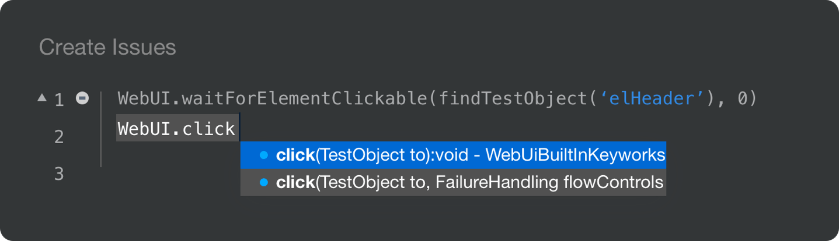Click the vertical fold guide line in gutter
Screen dimensions: 839x241
coord(101,129)
